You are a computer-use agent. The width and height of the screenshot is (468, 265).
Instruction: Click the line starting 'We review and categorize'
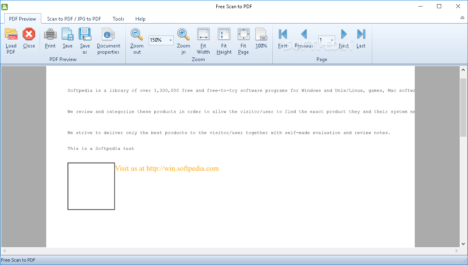click(241, 111)
